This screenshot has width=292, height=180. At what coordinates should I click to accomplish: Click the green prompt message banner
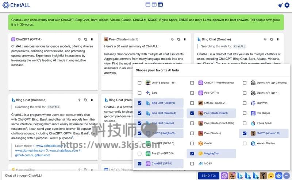click(x=146, y=22)
